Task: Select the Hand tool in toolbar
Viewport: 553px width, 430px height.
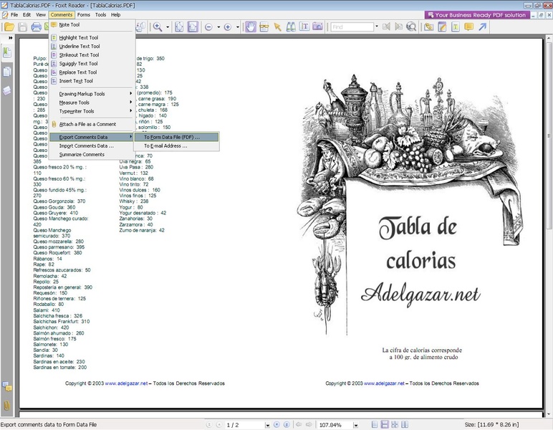Action: point(251,27)
